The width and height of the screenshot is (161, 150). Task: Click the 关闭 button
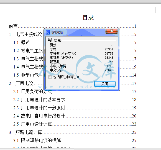click(x=105, y=84)
